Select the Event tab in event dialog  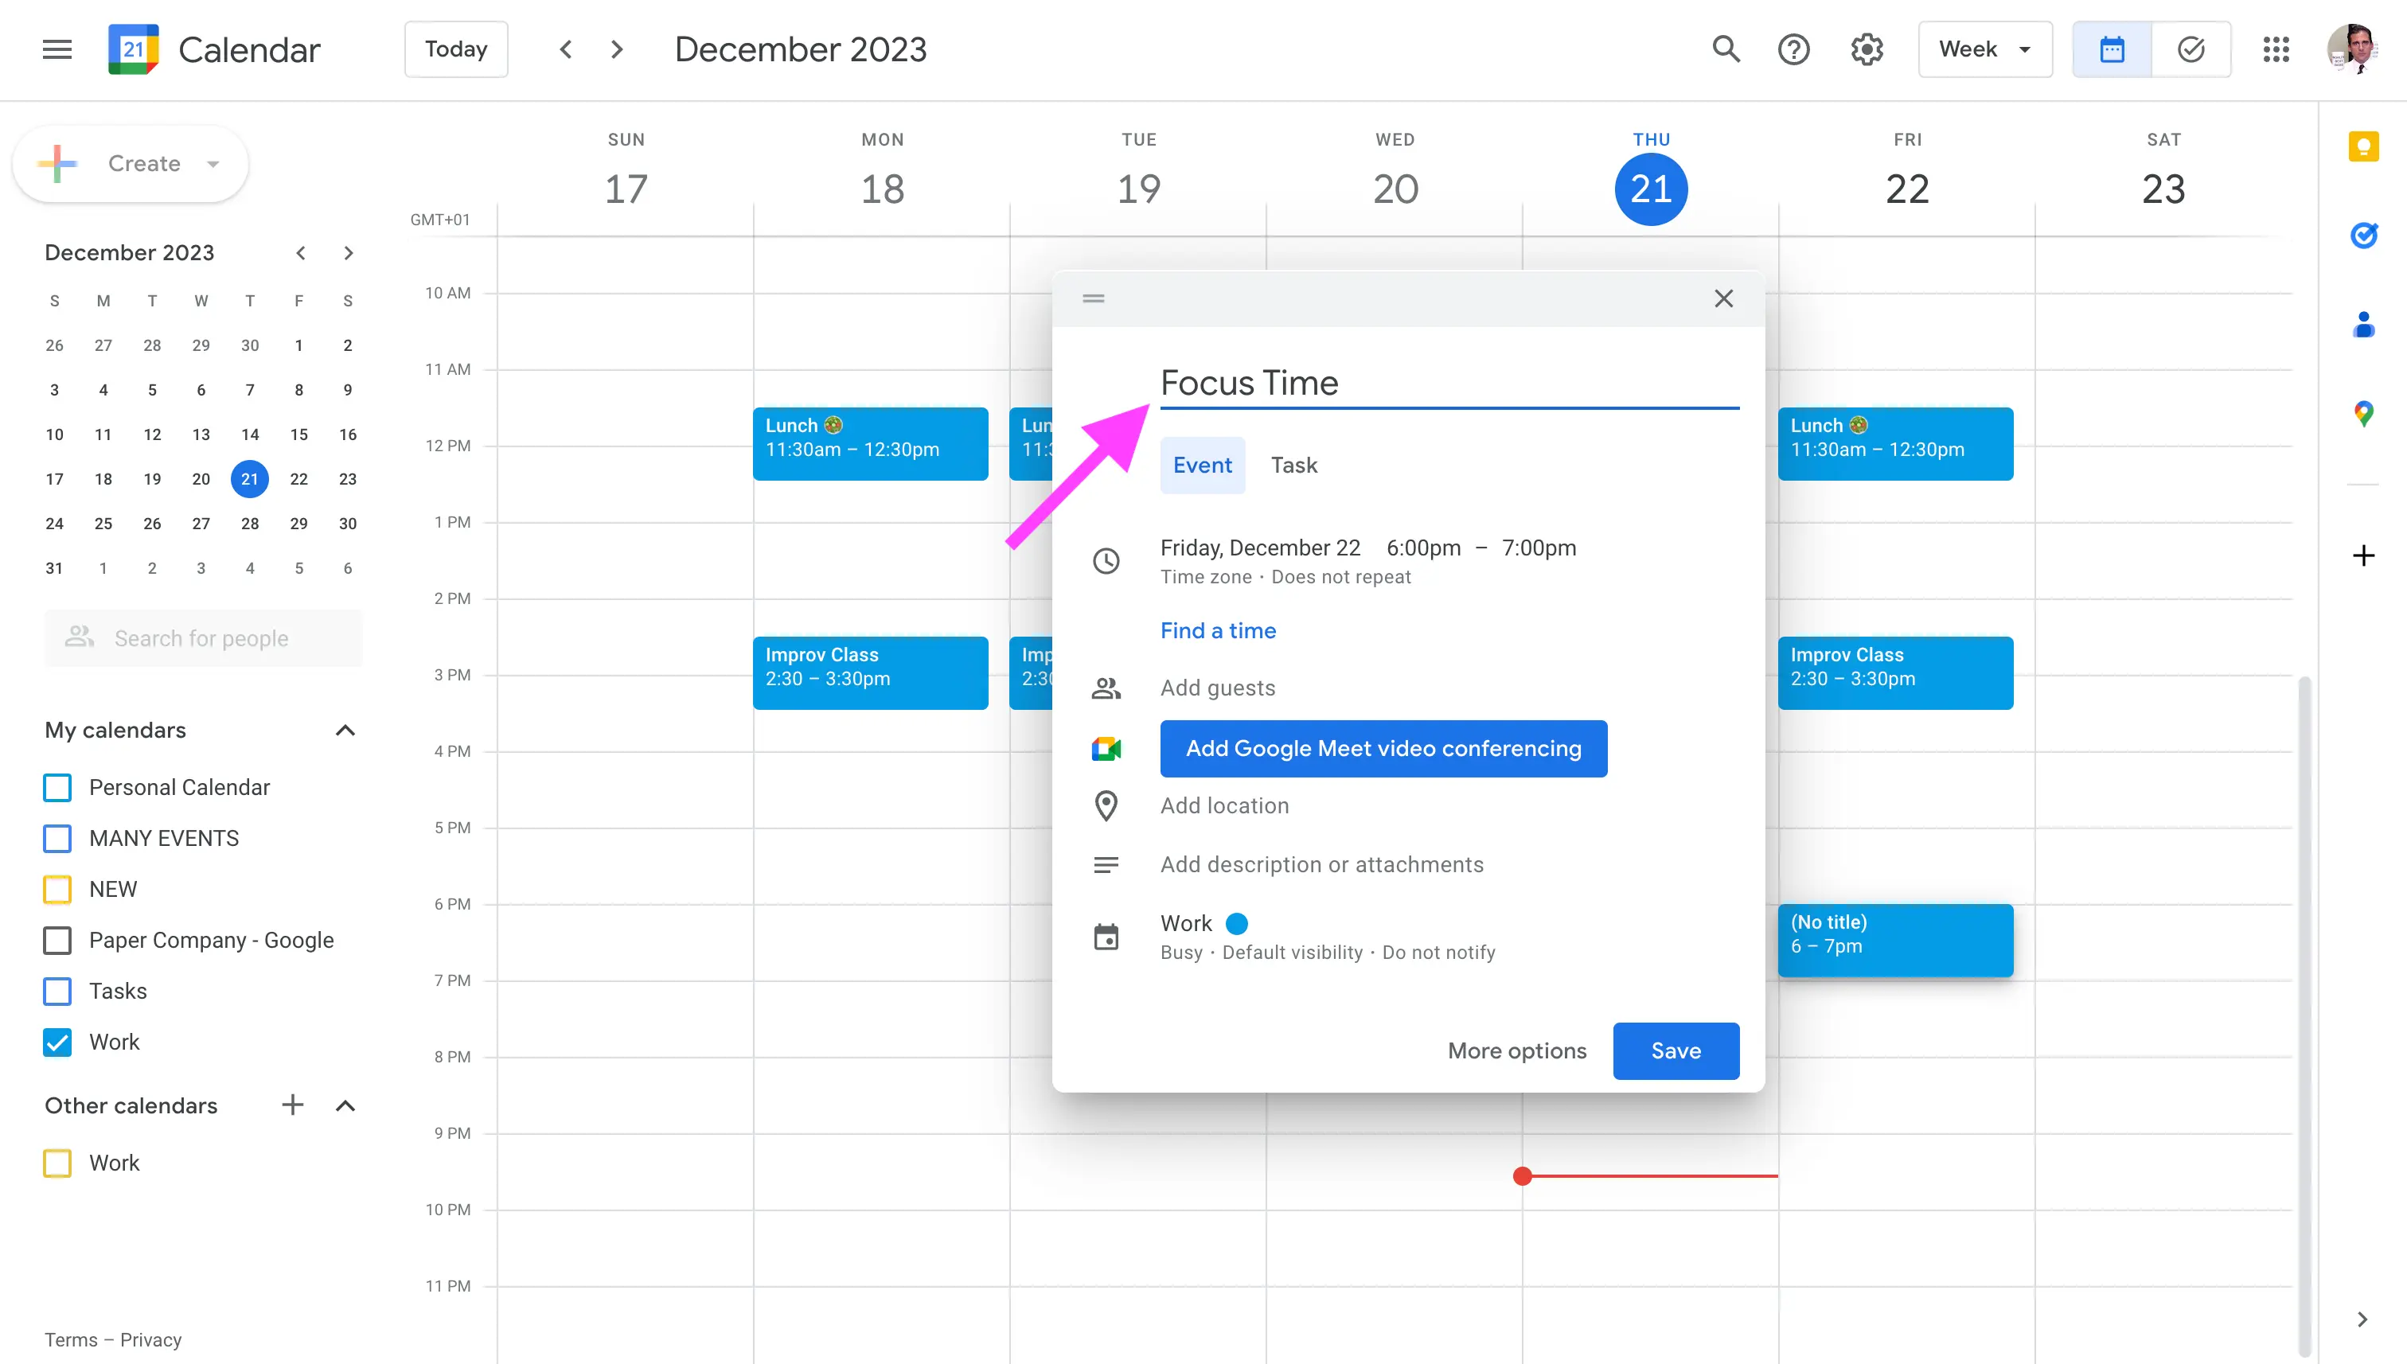pyautogui.click(x=1202, y=465)
